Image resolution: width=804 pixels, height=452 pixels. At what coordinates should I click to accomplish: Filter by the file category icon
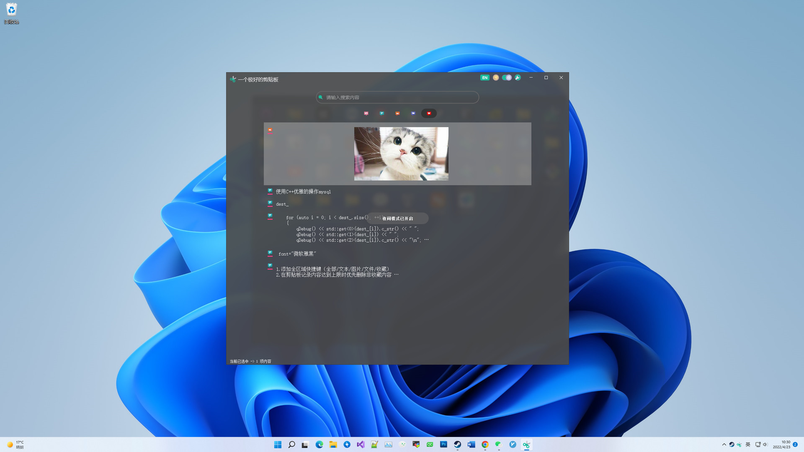[413, 113]
